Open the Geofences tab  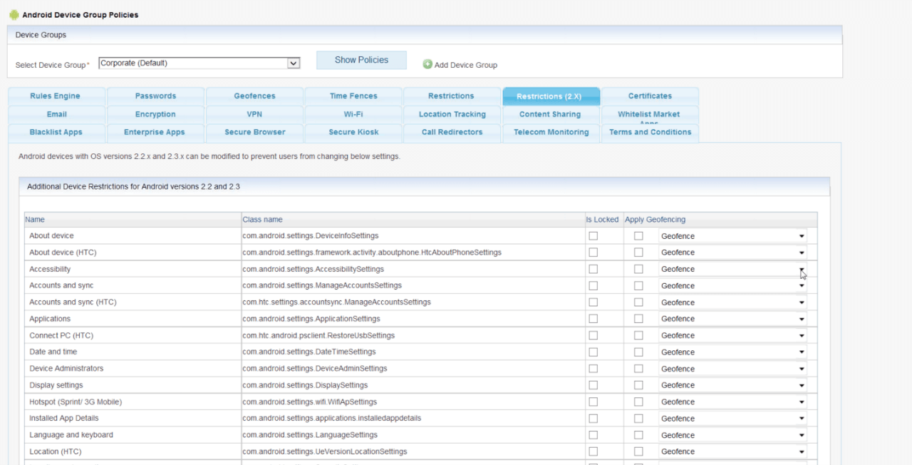[x=254, y=96]
